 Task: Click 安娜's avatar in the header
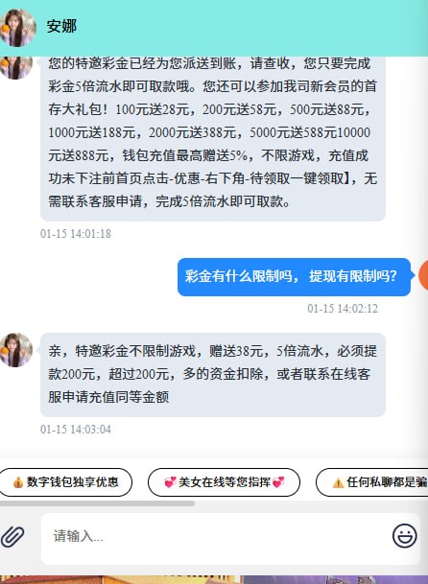[17, 28]
